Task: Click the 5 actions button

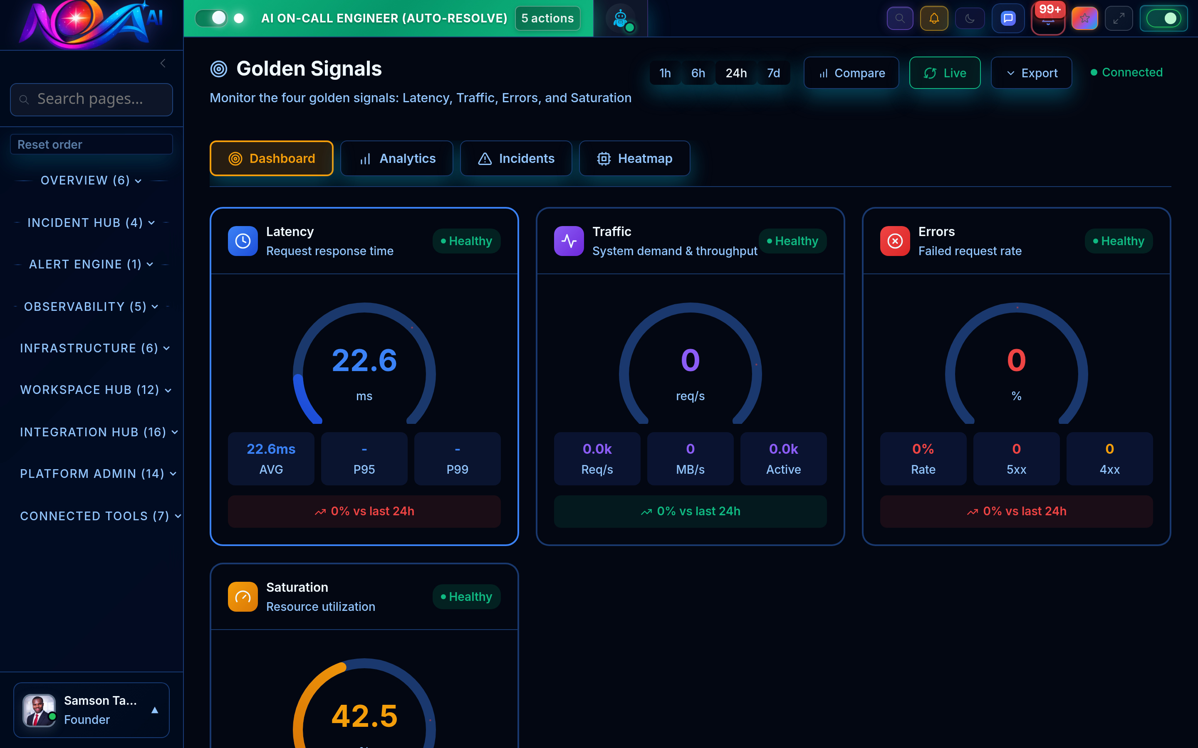Action: [x=547, y=18]
